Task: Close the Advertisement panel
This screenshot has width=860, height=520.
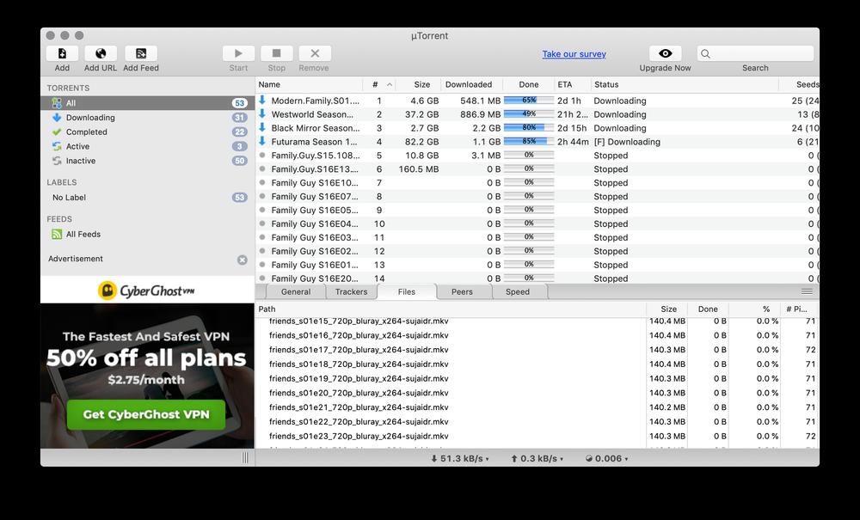Action: 243,260
